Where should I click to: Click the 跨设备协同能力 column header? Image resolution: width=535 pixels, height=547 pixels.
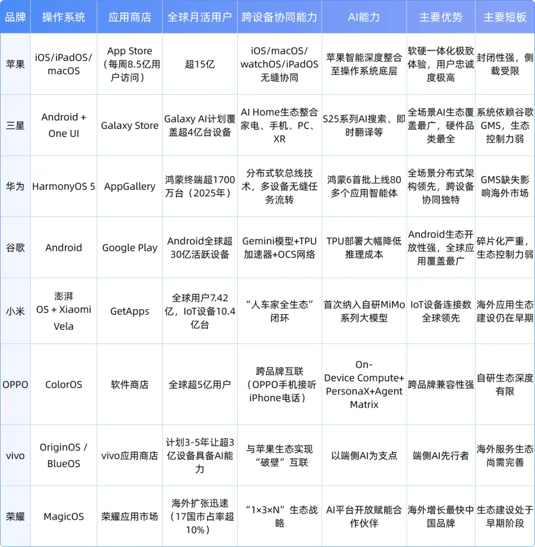279,17
